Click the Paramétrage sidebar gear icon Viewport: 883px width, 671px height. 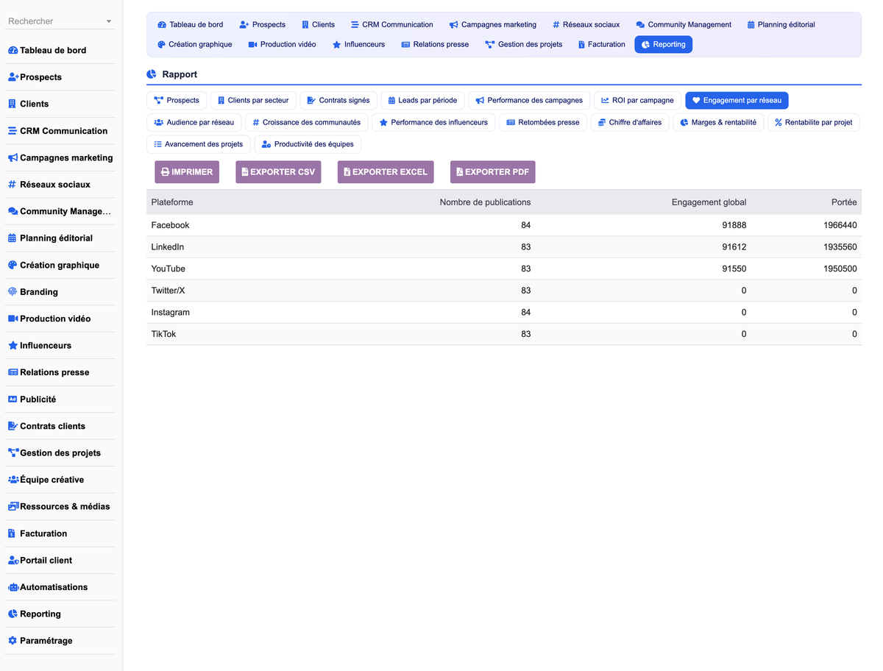13,642
